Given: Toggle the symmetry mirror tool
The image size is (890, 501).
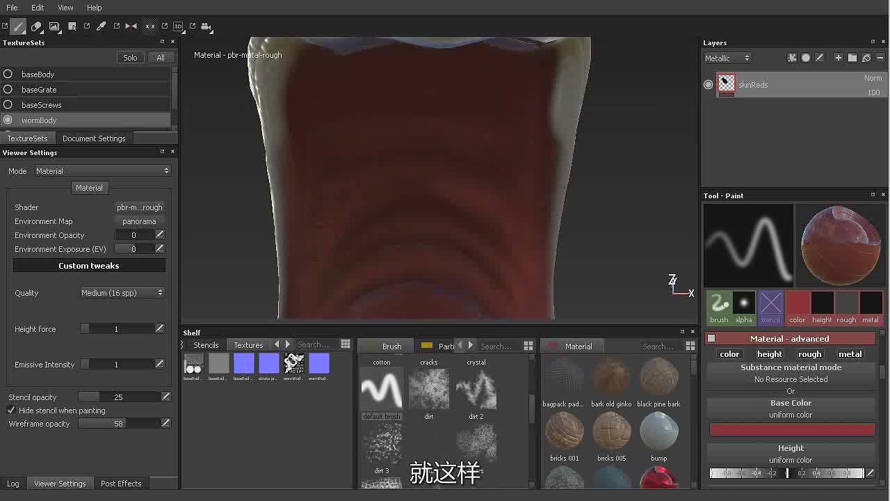Looking at the screenshot, I should pyautogui.click(x=131, y=26).
